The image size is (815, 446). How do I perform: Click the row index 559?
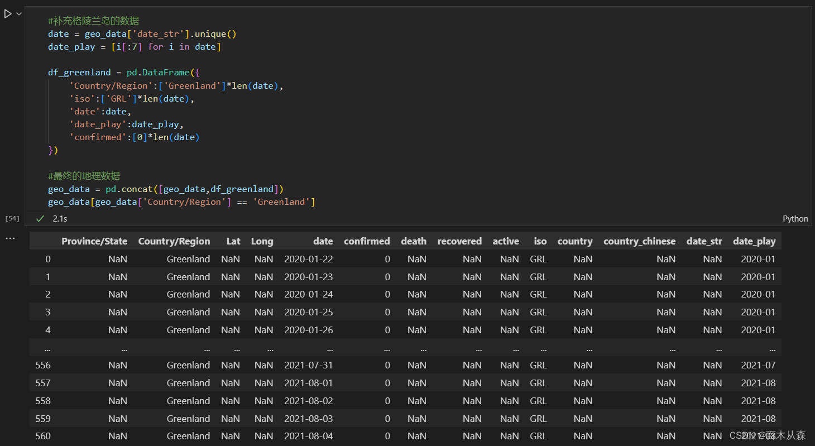coord(43,419)
